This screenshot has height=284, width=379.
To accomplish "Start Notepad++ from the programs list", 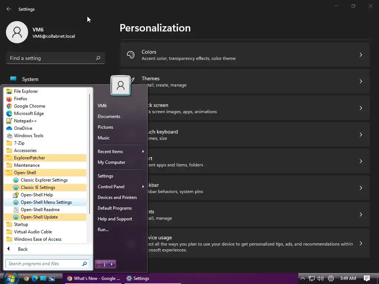I will [45, 121].
